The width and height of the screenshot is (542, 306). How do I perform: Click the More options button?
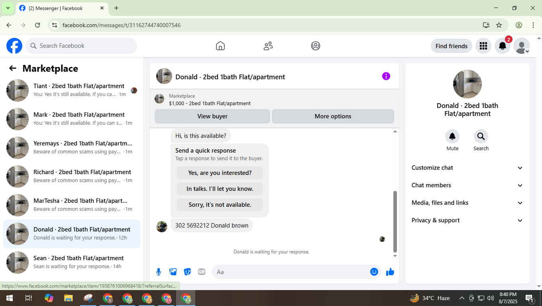[x=333, y=116]
